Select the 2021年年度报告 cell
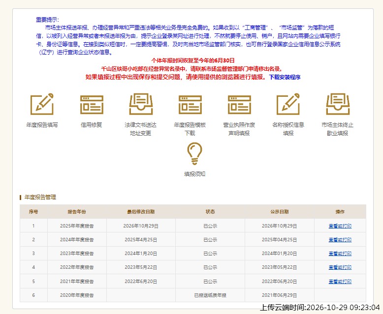The height and width of the screenshot is (314, 383). click(x=77, y=282)
